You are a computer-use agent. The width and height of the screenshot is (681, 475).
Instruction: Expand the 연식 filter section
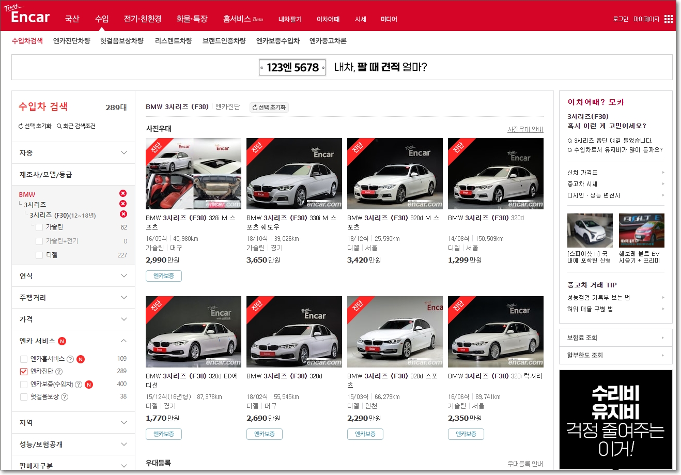point(73,276)
